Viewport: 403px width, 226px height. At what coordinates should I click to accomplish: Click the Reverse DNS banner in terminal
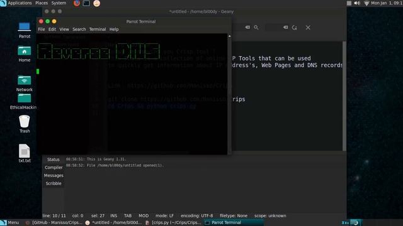pyautogui.click(x=99, y=51)
